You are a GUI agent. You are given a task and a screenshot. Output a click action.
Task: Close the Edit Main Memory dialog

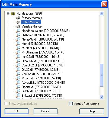104,4
